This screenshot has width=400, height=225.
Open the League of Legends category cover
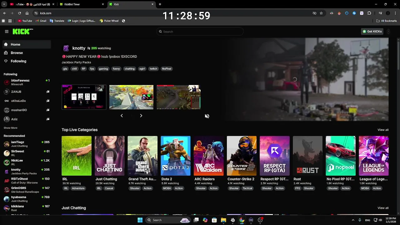click(x=374, y=156)
